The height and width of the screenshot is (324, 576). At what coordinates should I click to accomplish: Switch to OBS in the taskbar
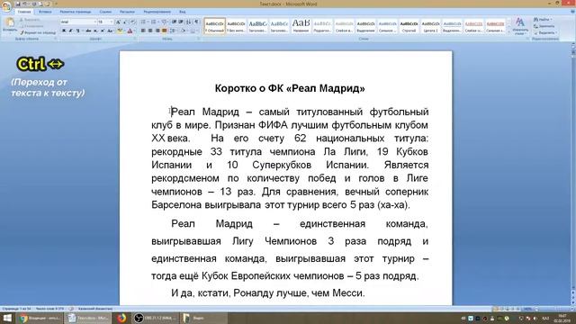click(x=155, y=318)
